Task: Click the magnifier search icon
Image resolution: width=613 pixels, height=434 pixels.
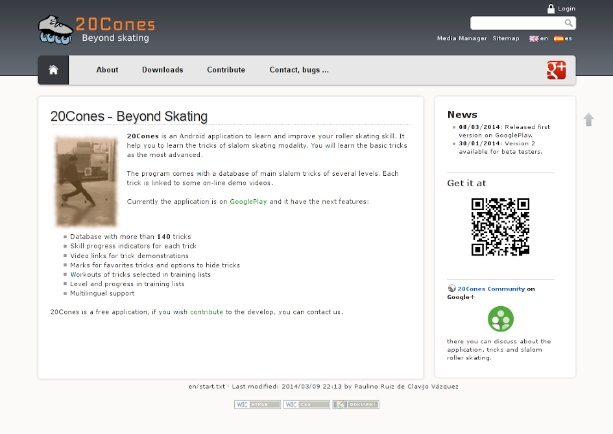Action: 568,23
